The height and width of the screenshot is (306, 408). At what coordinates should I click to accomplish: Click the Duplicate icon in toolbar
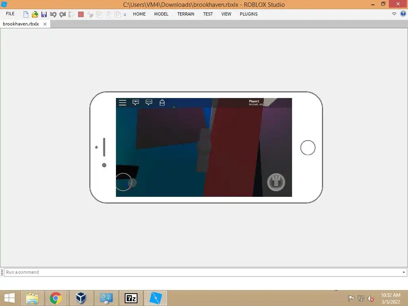pyautogui.click(x=118, y=14)
